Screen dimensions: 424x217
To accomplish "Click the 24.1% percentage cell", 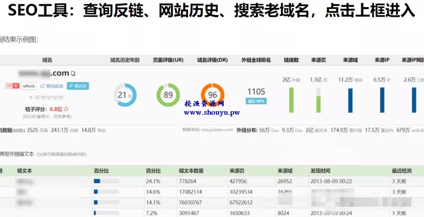I will point(153,181).
